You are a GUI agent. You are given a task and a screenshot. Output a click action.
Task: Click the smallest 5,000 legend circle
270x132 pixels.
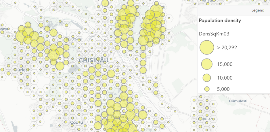tap(207, 89)
